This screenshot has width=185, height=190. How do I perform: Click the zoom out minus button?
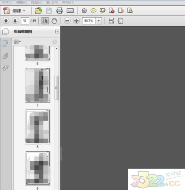click(67, 21)
